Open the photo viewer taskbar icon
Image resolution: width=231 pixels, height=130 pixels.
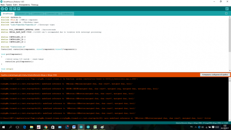pyautogui.click(x=60, y=127)
